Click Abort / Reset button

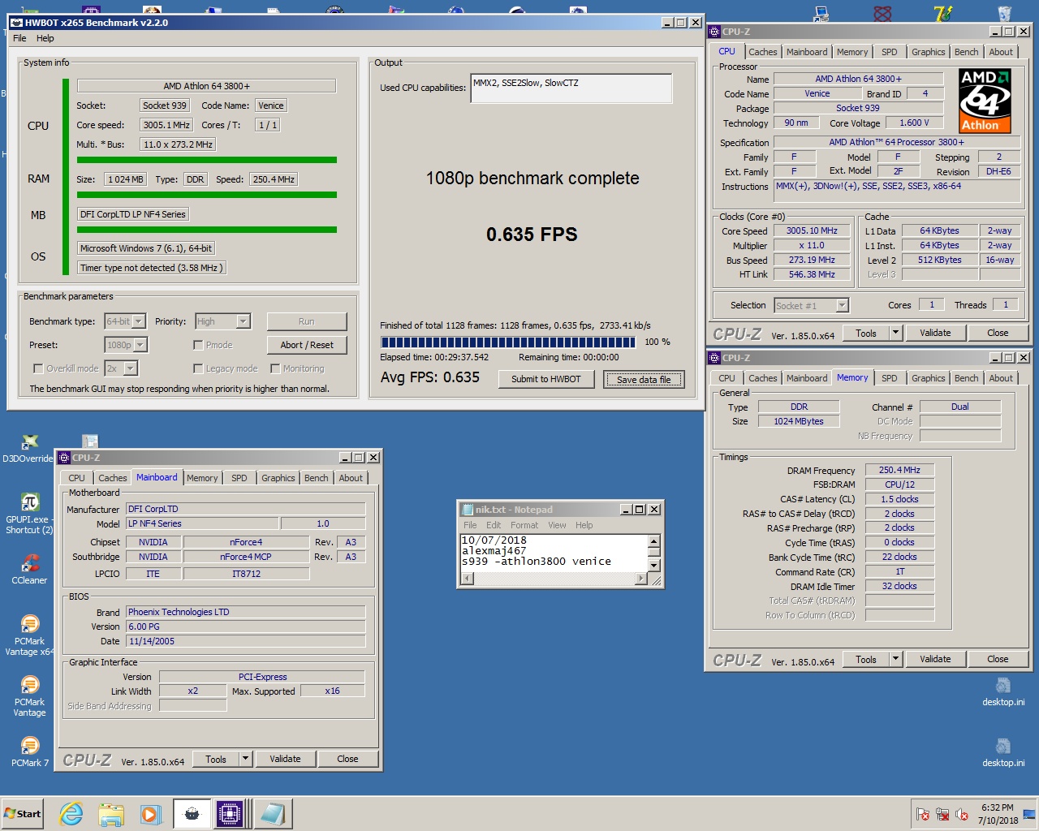pos(307,345)
